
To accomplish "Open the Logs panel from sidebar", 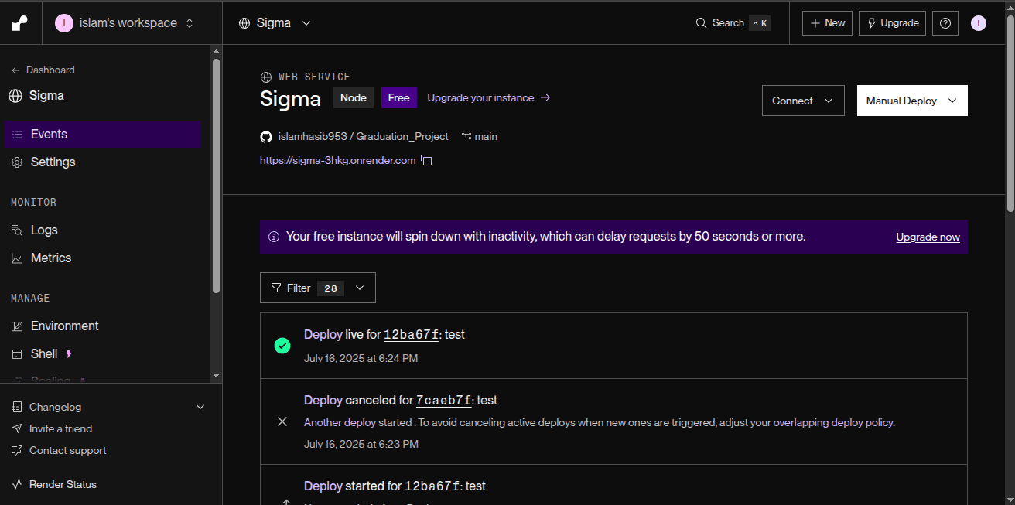I will tap(43, 230).
